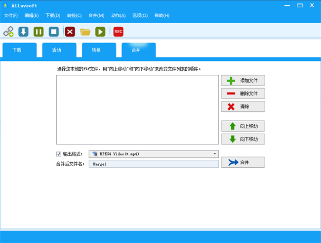321x243 pixels.
Task: Start recording with the REC icon
Action: (118, 32)
